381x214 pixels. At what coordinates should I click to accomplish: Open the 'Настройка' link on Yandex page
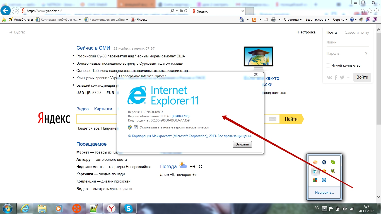(x=307, y=32)
